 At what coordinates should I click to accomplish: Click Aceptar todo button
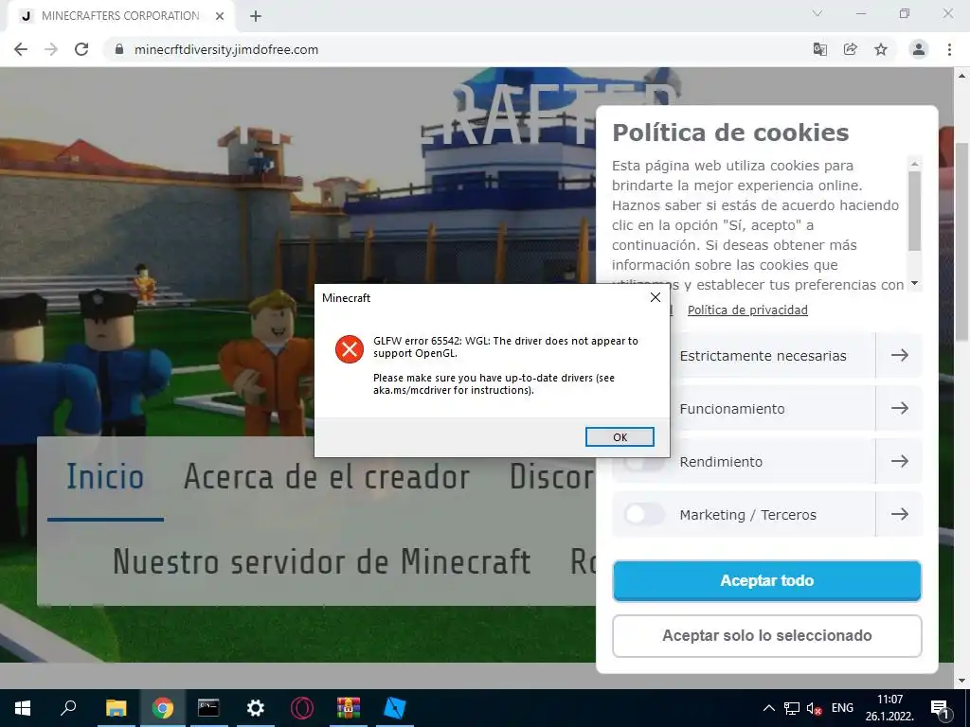pyautogui.click(x=767, y=580)
